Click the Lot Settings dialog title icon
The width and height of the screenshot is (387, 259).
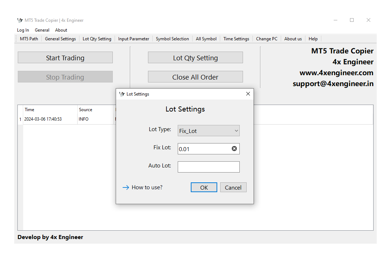tap(122, 94)
